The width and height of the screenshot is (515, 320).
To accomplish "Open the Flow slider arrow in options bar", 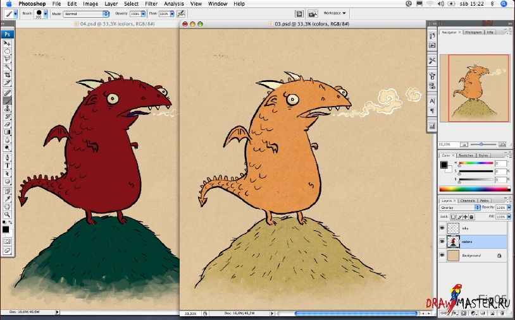I will coord(172,14).
